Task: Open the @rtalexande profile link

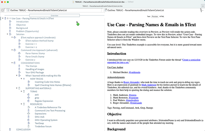Action: click(x=136, y=103)
